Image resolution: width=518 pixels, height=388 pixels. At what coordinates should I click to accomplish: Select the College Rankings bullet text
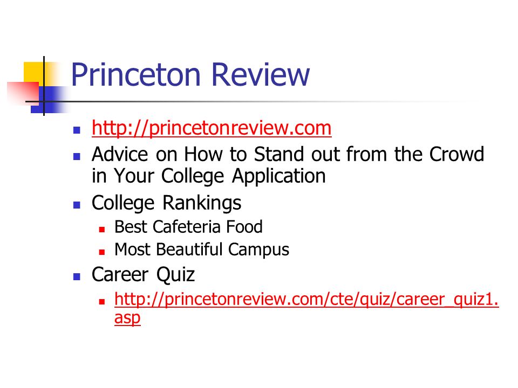point(166,203)
